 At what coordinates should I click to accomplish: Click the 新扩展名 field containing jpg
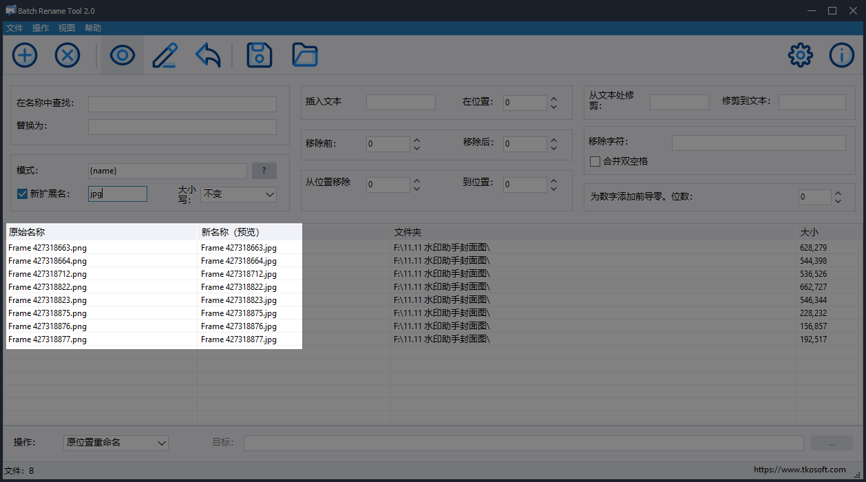[x=118, y=194]
